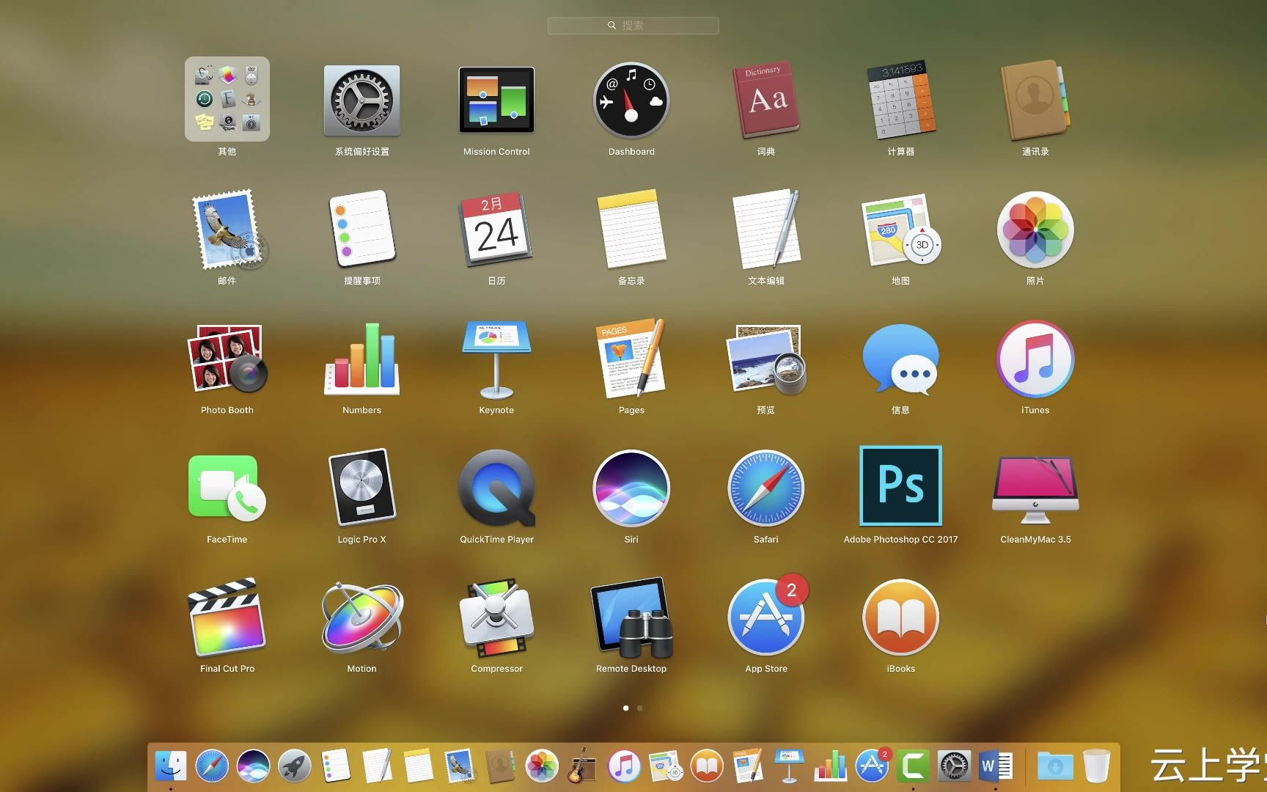
Task: Open CleanMyMac 3.5
Action: click(x=1035, y=489)
